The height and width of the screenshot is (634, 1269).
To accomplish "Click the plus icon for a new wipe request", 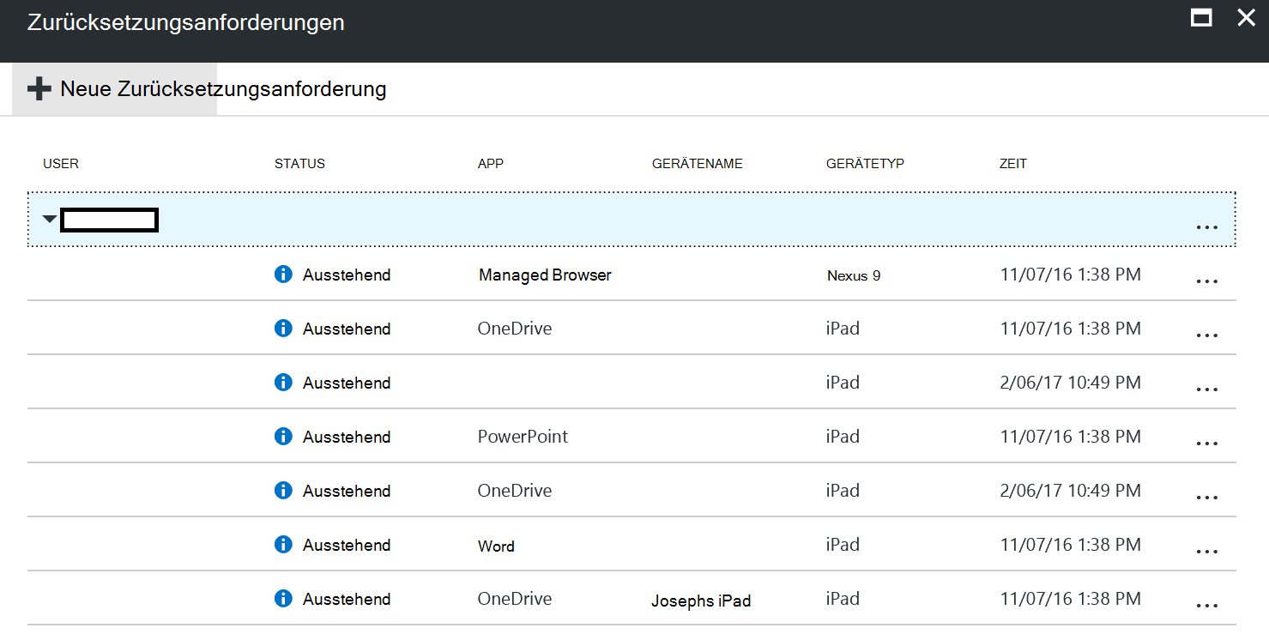I will pos(39,88).
